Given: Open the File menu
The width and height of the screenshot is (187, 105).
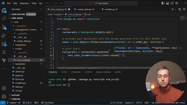Looking at the screenshot, I should [9, 3].
